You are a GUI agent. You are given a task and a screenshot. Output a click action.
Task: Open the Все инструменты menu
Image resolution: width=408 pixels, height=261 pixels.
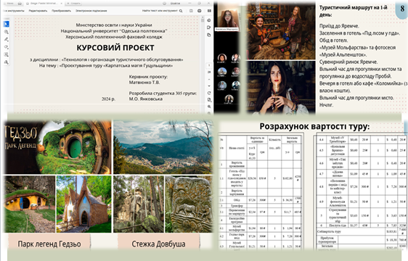(14, 11)
